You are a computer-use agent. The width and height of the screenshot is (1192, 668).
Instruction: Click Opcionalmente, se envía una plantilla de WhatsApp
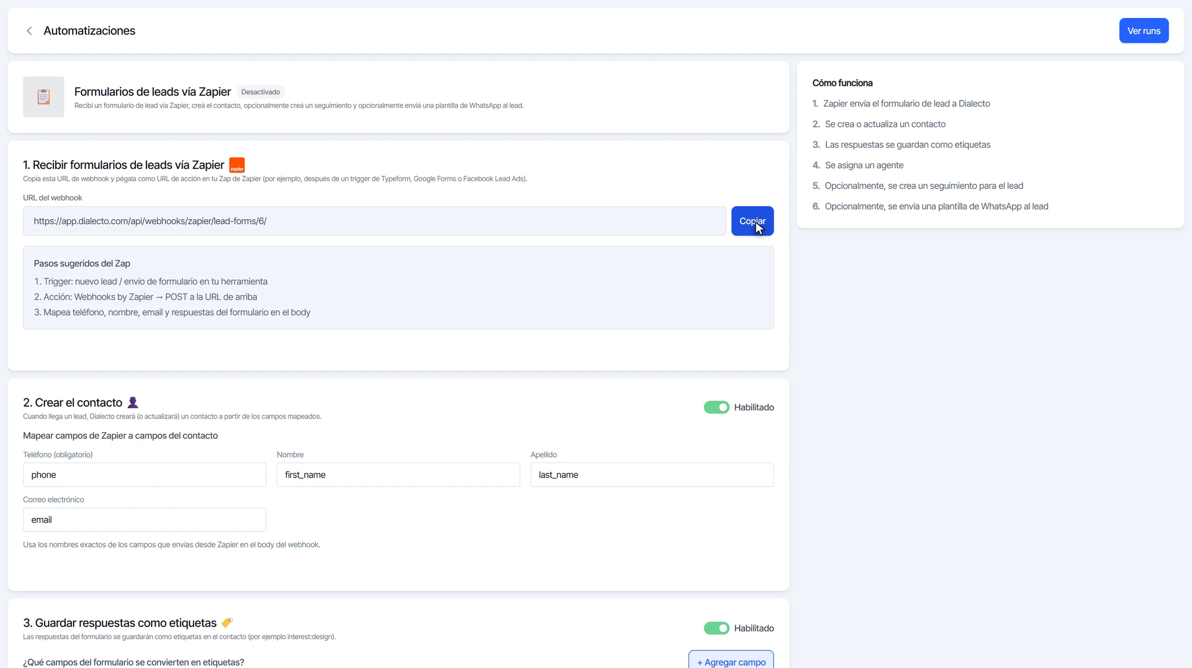coord(936,206)
